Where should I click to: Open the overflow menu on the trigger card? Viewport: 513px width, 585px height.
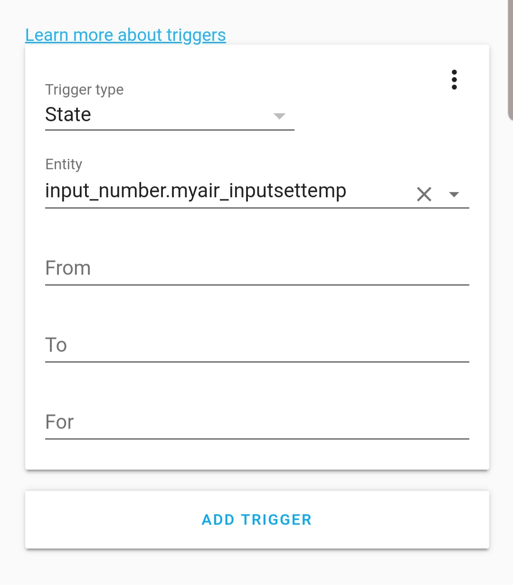click(x=454, y=80)
